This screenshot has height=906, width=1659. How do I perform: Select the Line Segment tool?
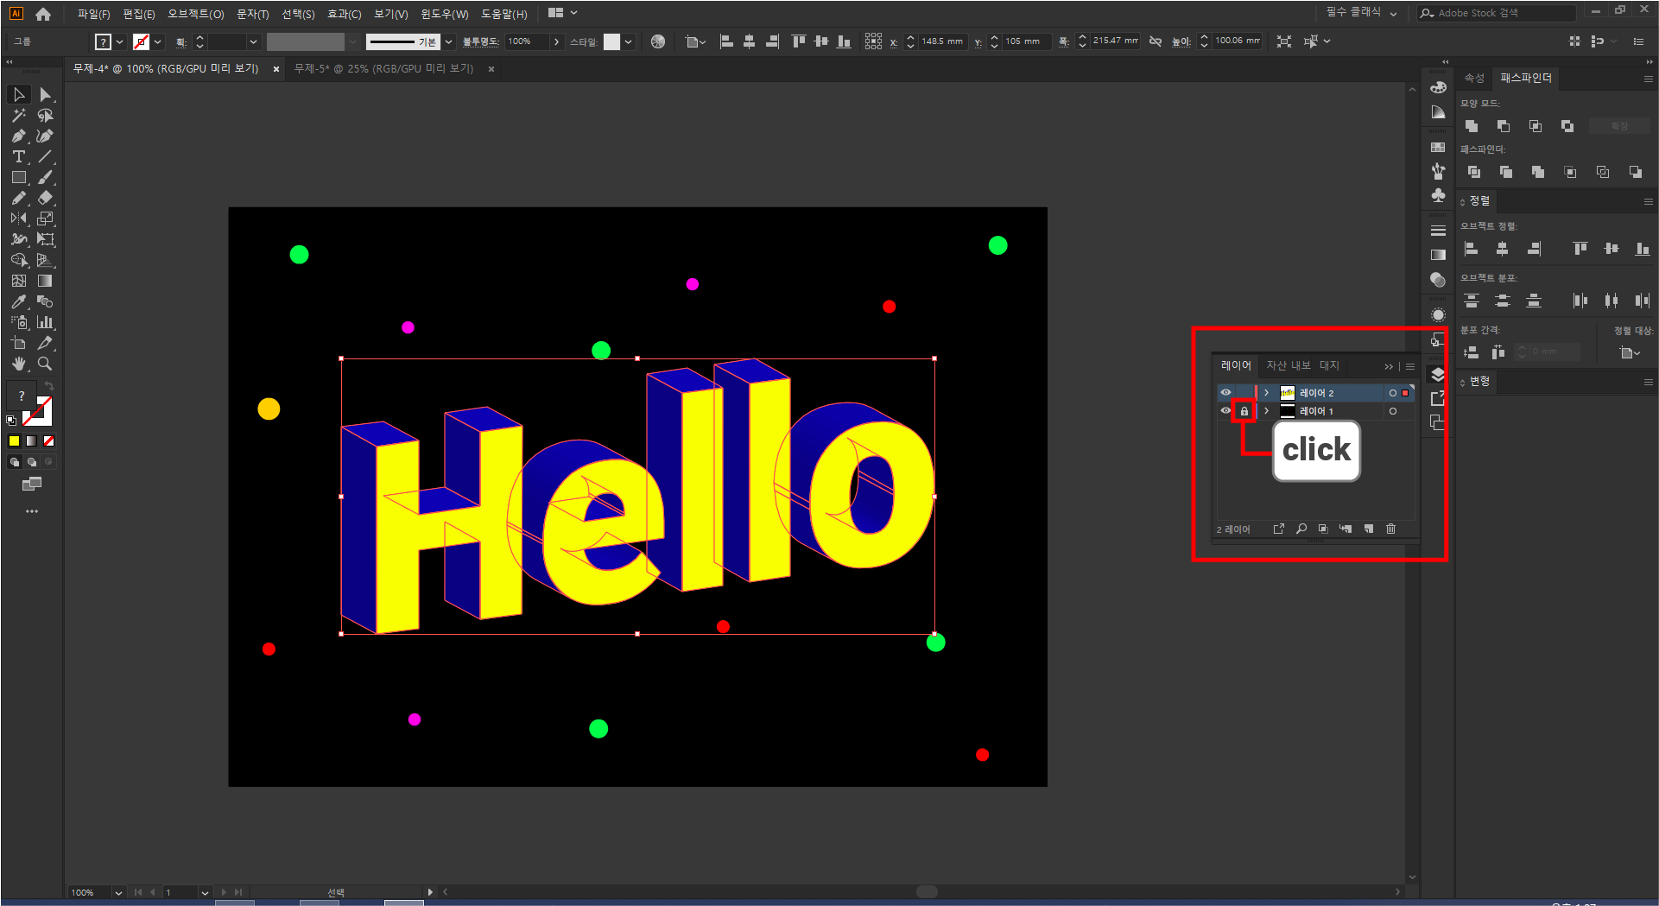(46, 156)
